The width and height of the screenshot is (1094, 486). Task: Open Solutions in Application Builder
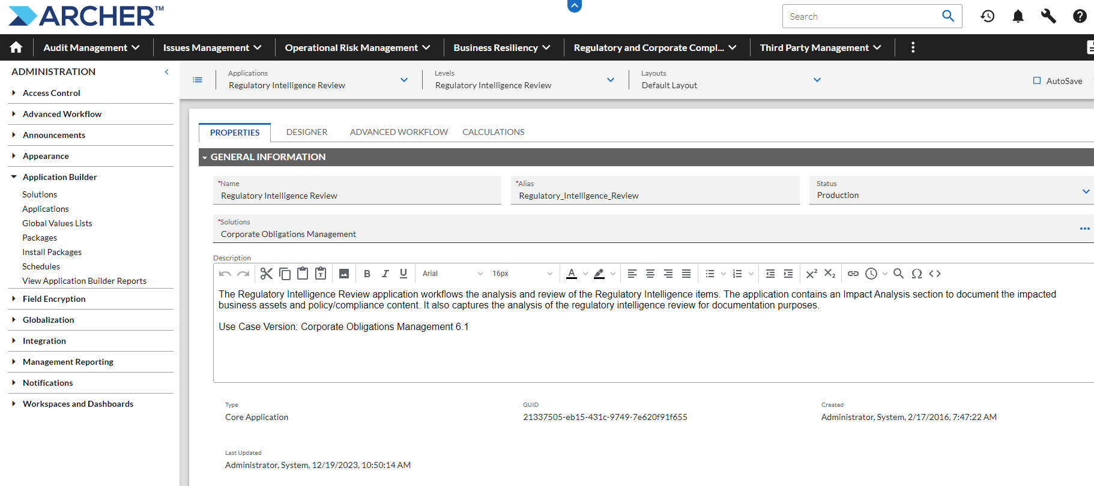[40, 194]
